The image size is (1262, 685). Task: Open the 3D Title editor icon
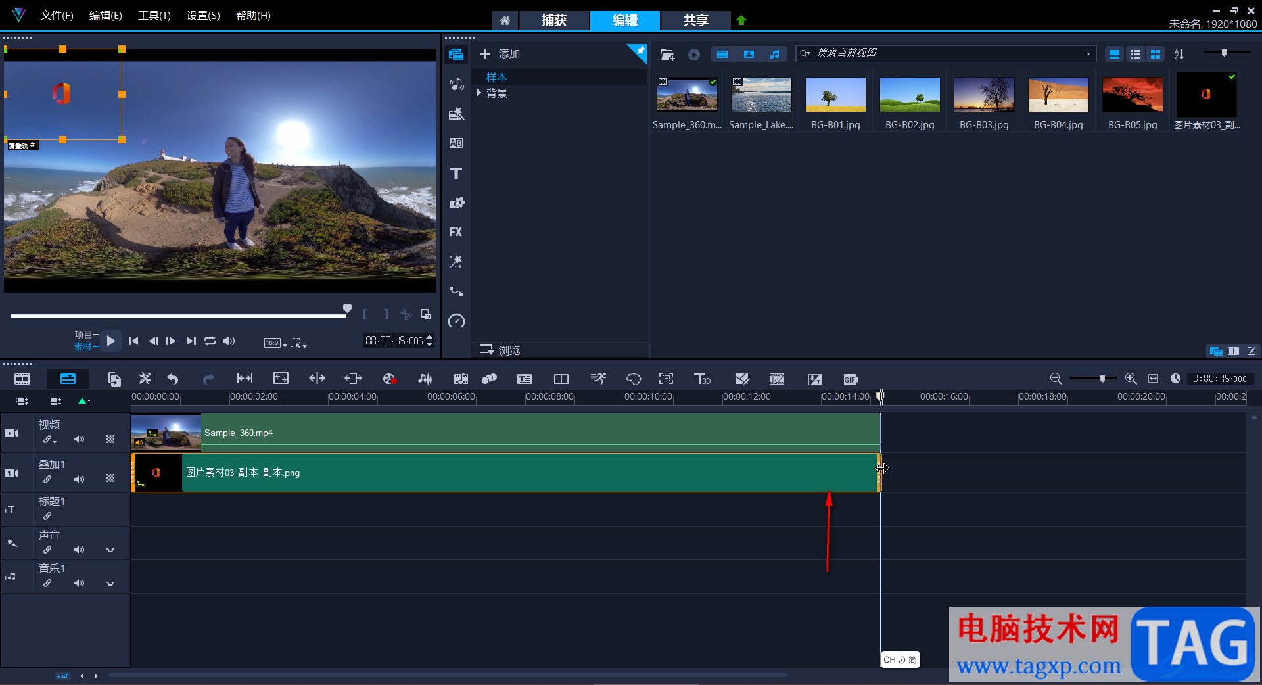click(x=702, y=379)
